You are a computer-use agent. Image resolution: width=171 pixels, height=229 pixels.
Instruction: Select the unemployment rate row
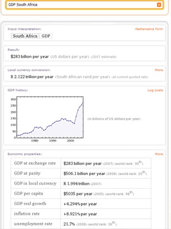[x=81, y=224]
